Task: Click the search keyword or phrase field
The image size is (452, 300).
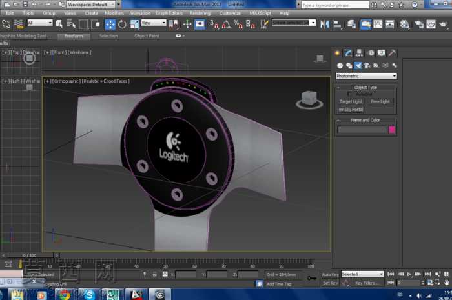Action: coord(335,5)
